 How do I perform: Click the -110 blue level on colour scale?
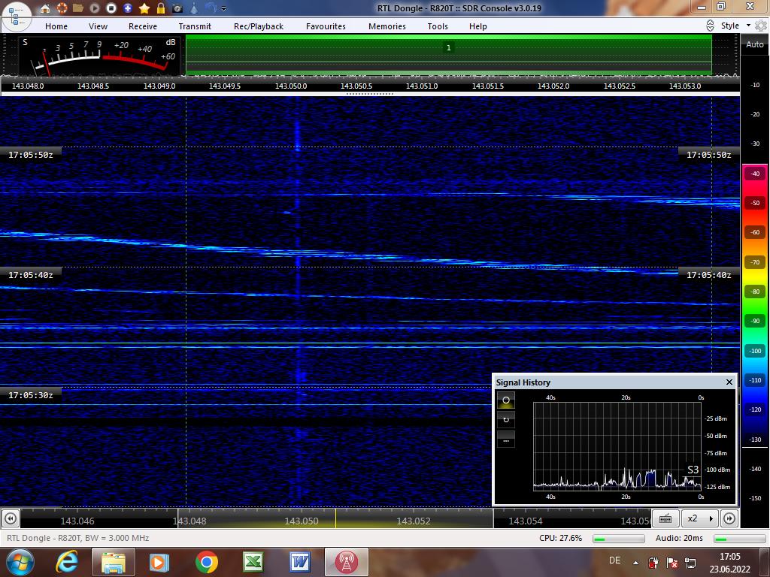[x=755, y=380]
